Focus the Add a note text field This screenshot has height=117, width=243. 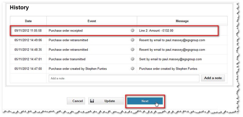[124, 79]
